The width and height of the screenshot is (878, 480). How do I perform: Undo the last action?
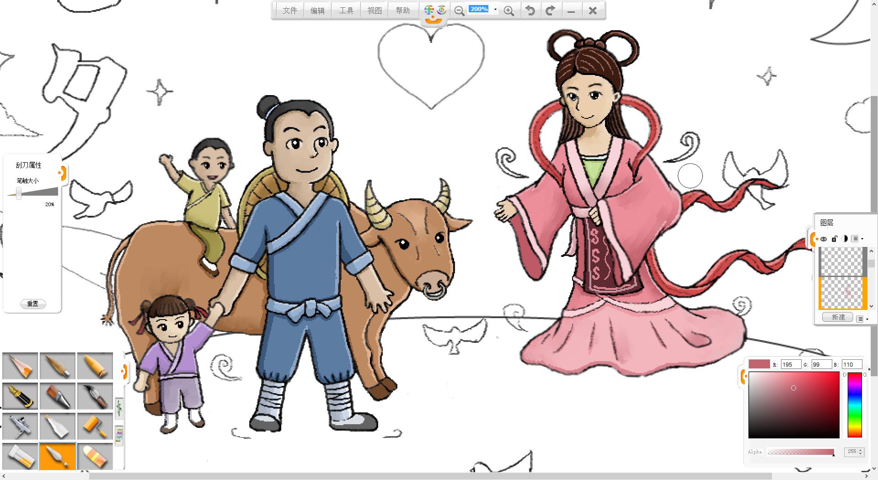coord(530,11)
